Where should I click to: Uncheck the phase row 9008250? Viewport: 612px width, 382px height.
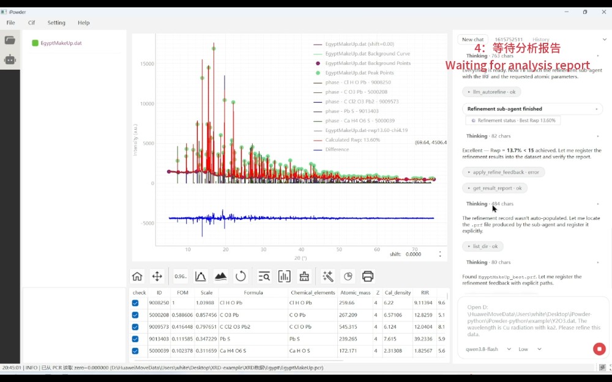click(x=135, y=303)
